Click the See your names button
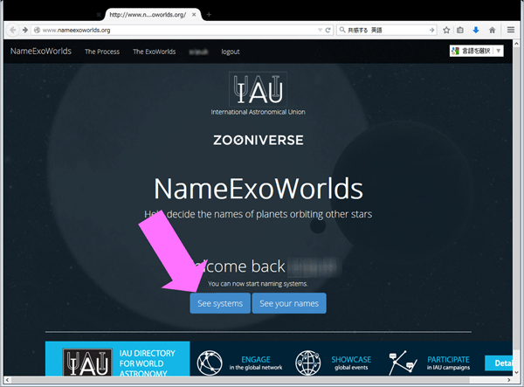The height and width of the screenshot is (387, 524). [x=289, y=303]
